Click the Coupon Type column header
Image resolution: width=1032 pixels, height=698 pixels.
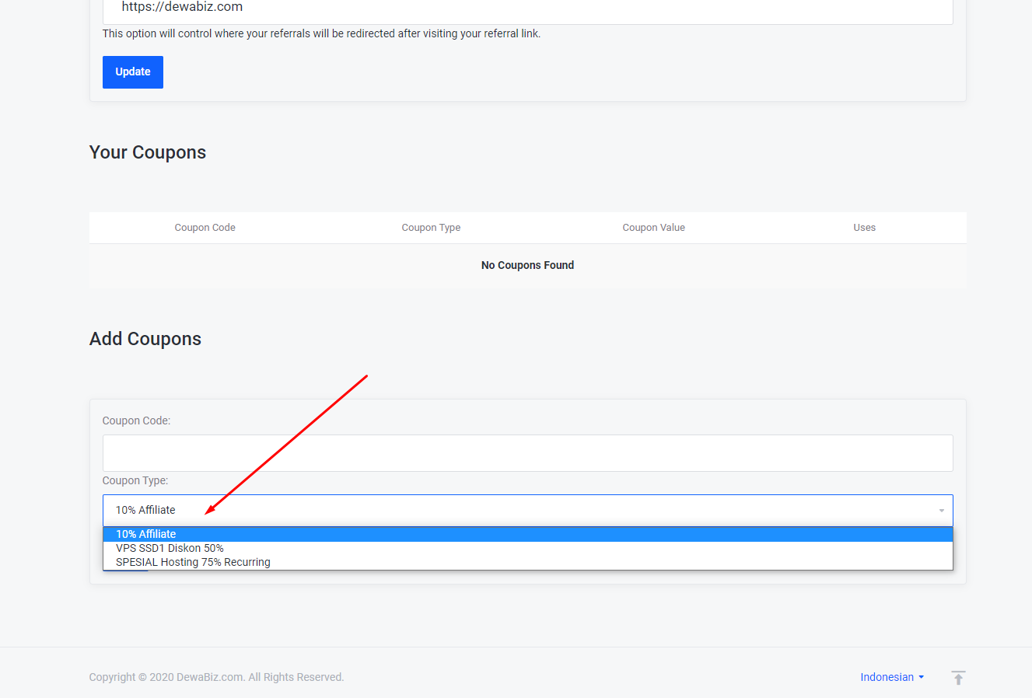(x=431, y=228)
